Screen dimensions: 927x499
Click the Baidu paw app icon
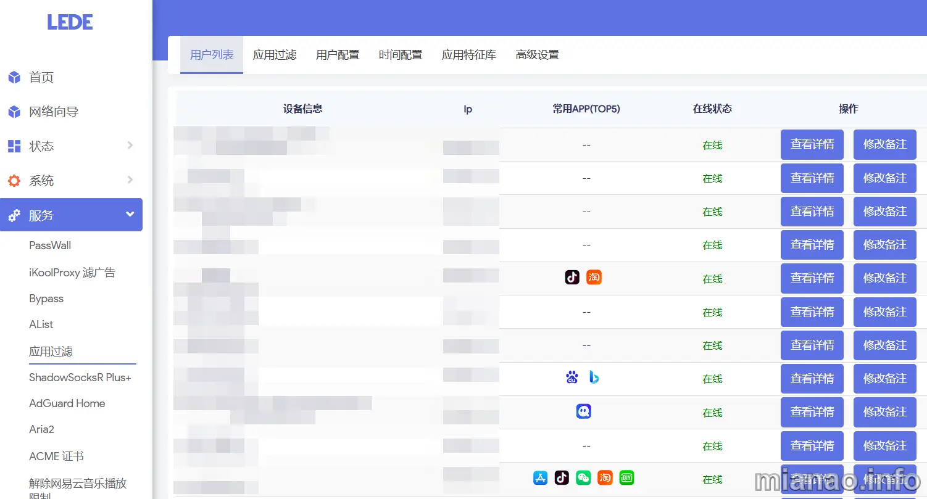pyautogui.click(x=572, y=377)
